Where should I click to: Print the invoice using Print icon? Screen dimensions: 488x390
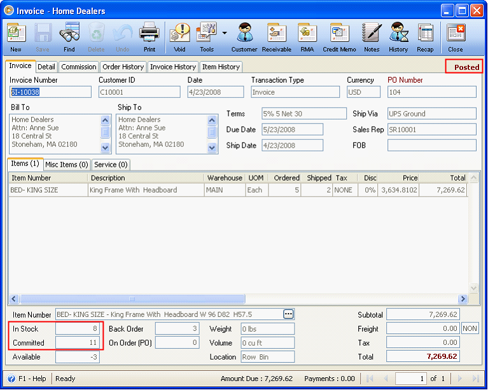coord(150,37)
